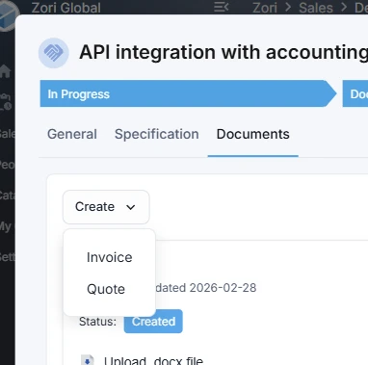Image resolution: width=368 pixels, height=365 pixels.
Task: Click the Upload .docx file icon
Action: click(87, 360)
